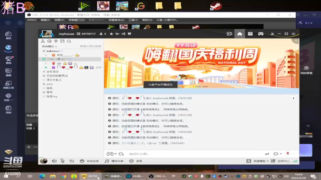321x180 pixels.
Task: Open the 视图(V) menu in OBS
Action: [x=59, y=20]
